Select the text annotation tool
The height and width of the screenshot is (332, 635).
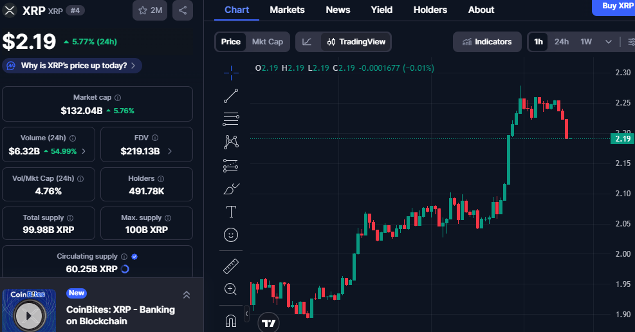click(x=231, y=212)
